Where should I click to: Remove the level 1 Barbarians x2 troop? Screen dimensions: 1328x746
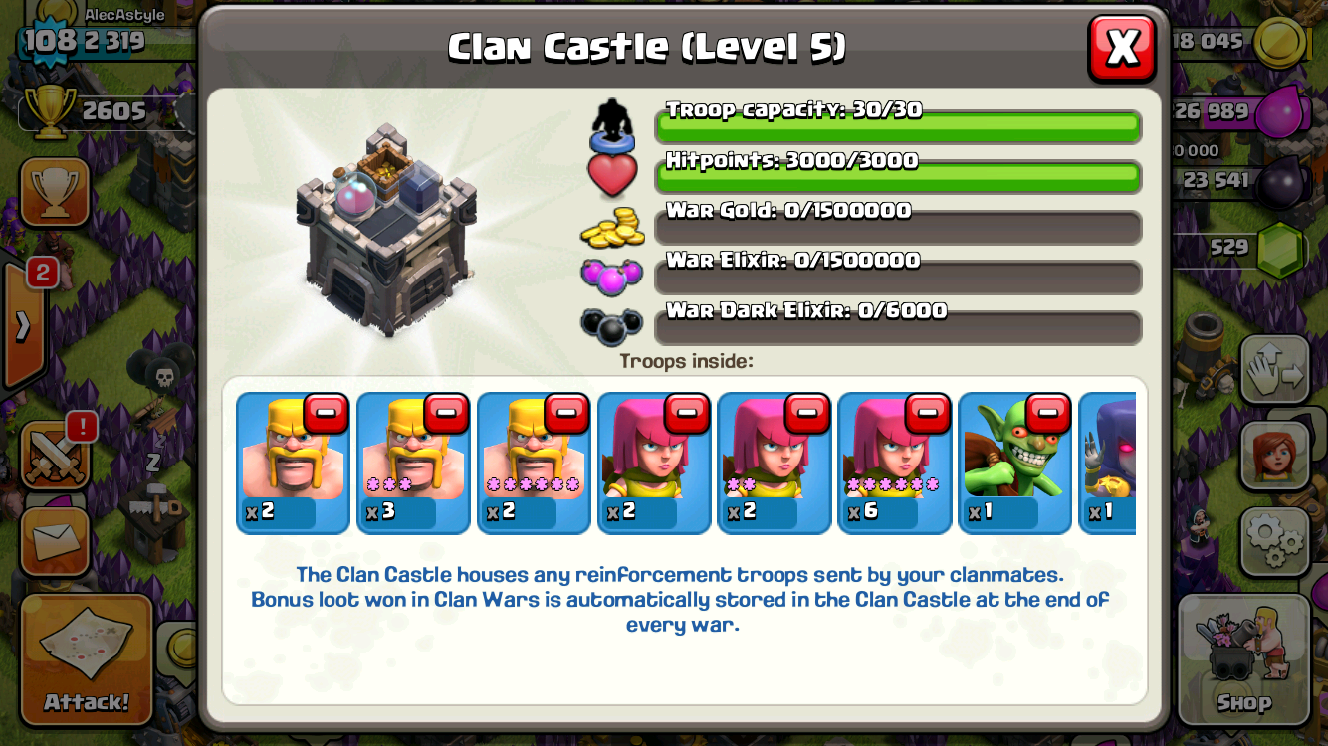(326, 414)
